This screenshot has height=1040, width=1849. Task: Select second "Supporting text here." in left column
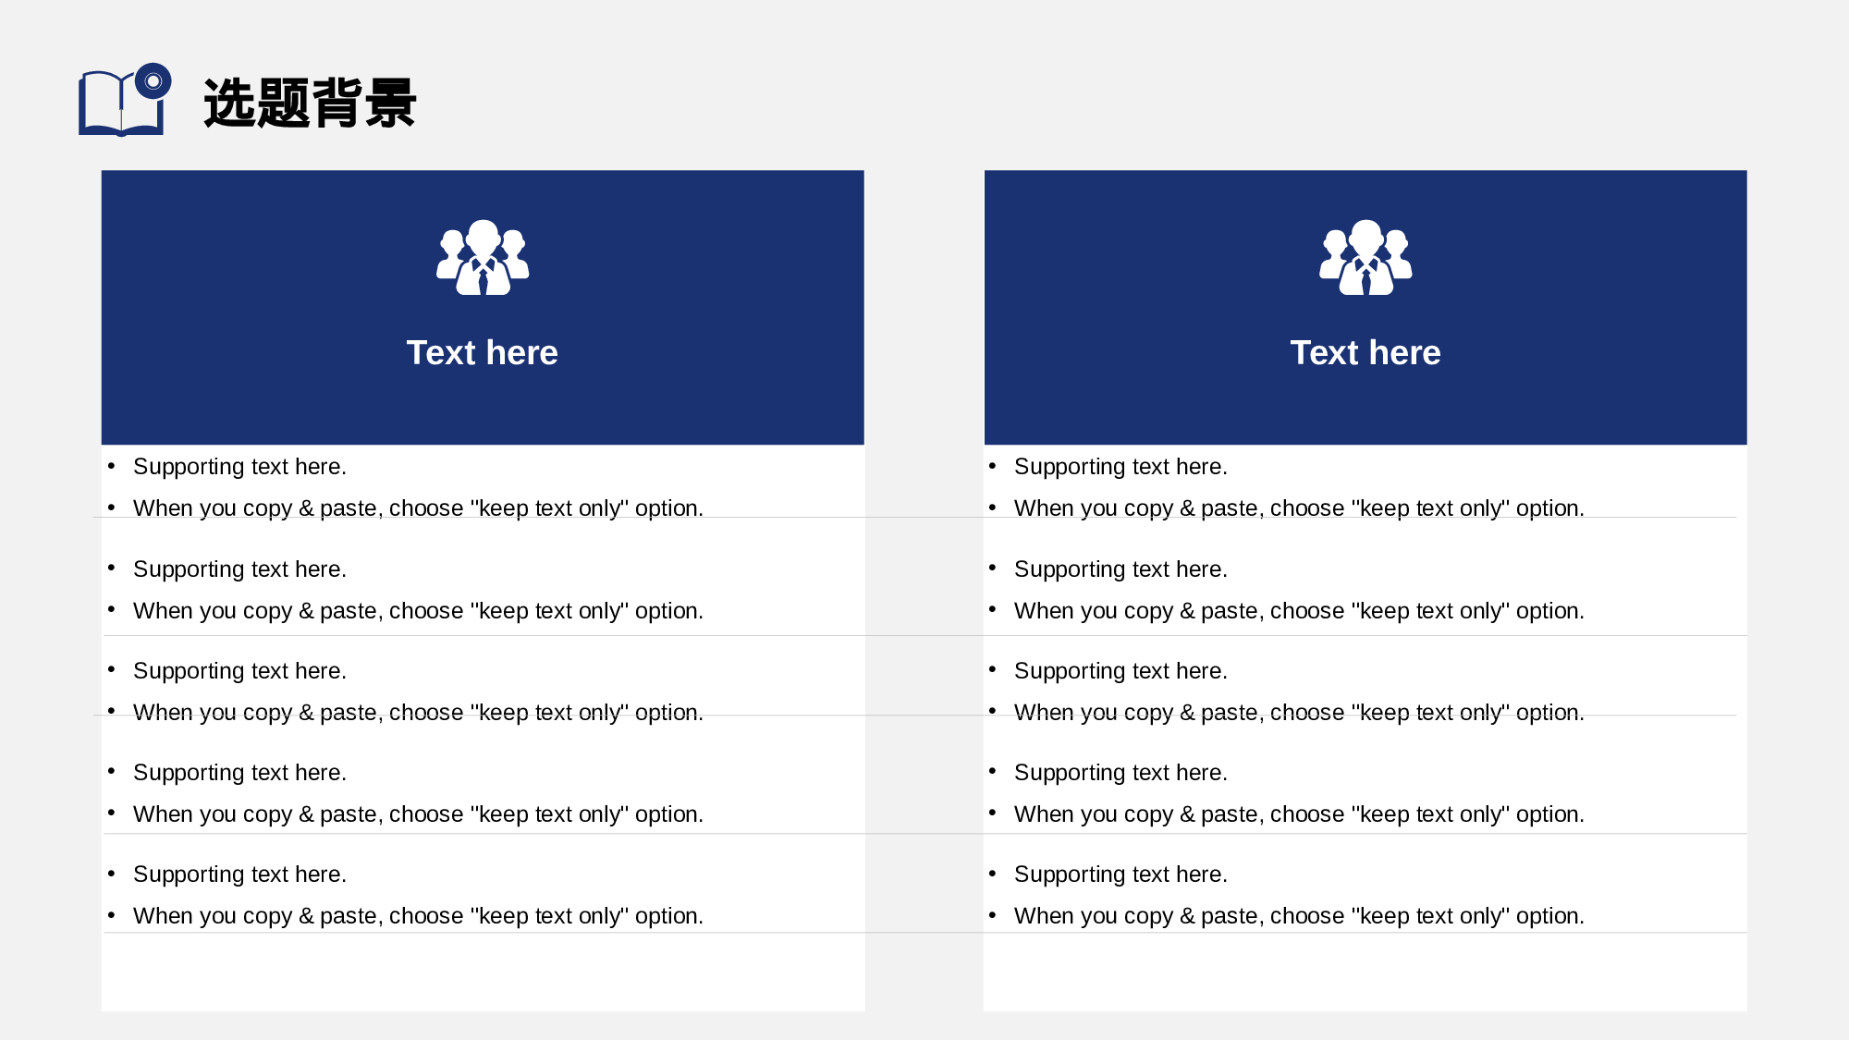tap(239, 569)
